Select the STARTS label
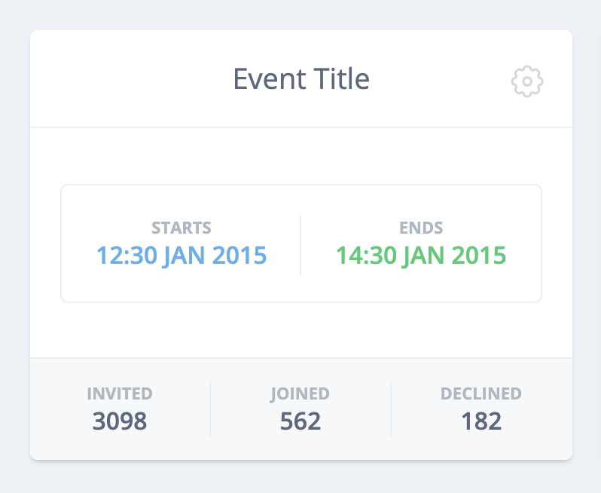This screenshot has width=601, height=493. click(182, 228)
